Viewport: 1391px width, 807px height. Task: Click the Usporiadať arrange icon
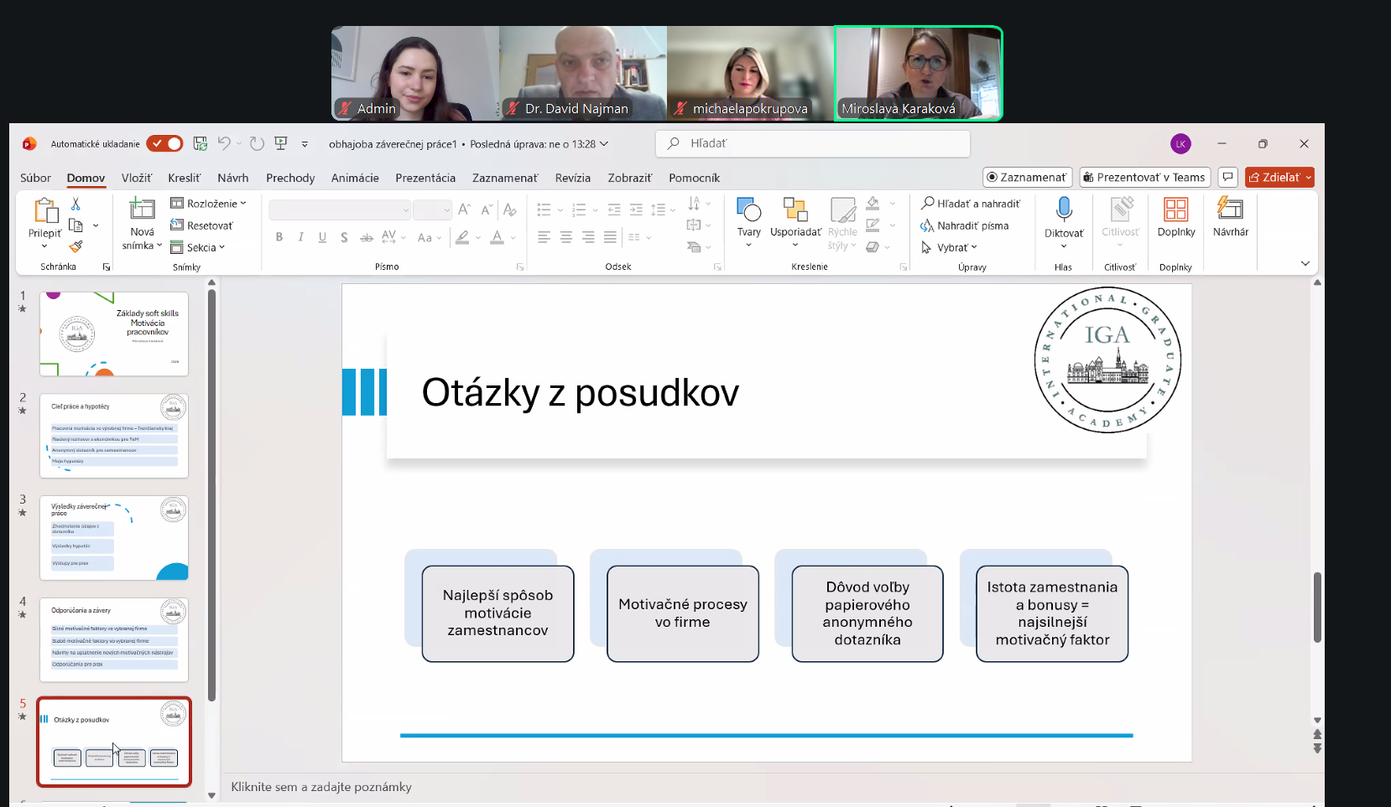794,210
